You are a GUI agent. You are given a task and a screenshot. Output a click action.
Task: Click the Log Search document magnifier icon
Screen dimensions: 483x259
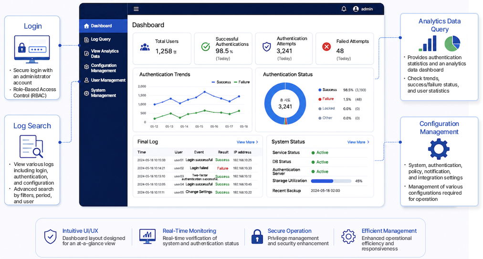(31, 147)
